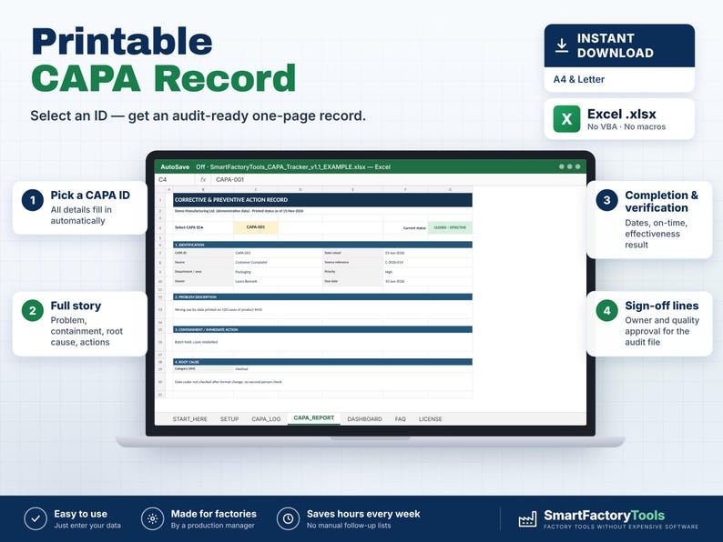Click the Sign-off lines card heading

tap(662, 306)
